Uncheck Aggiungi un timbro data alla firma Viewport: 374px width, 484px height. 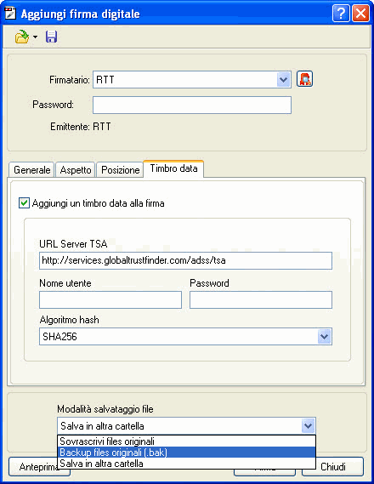pyautogui.click(x=24, y=203)
